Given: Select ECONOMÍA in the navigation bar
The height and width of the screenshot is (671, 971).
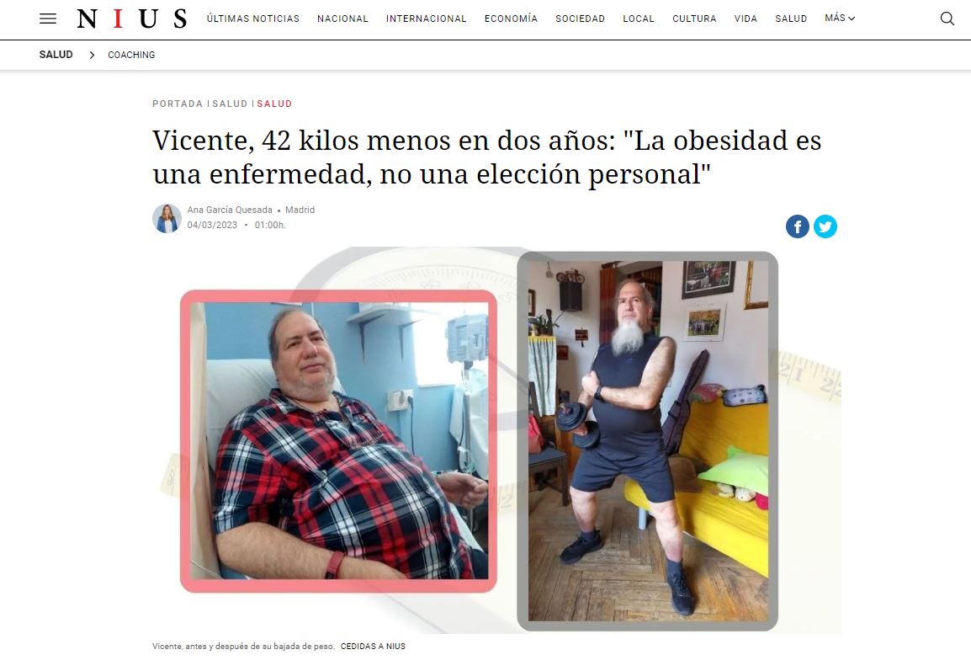Looking at the screenshot, I should 511,19.
